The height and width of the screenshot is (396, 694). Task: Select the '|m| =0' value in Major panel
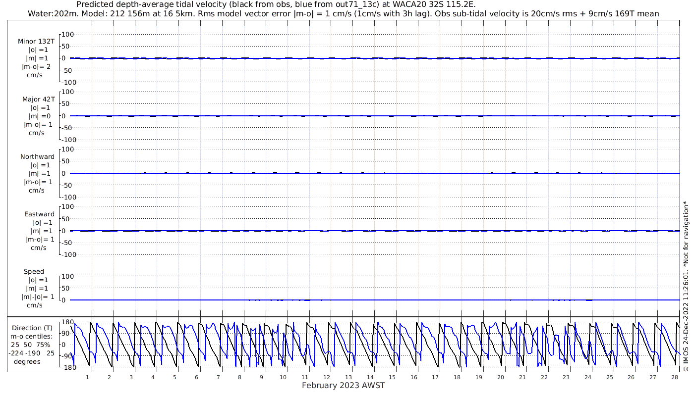point(38,116)
